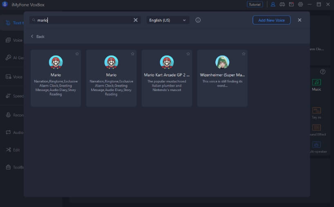Open the English (US) language dropdown
The width and height of the screenshot is (334, 207).
[x=168, y=20]
